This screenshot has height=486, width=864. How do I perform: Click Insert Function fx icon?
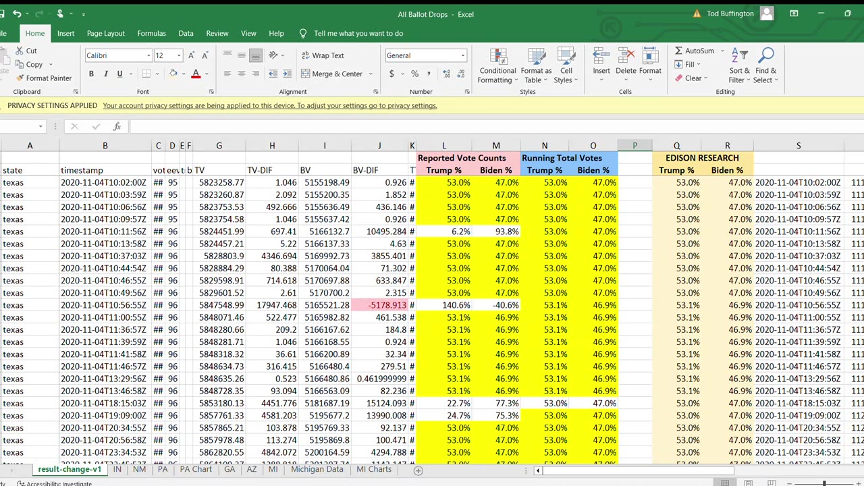coord(117,126)
